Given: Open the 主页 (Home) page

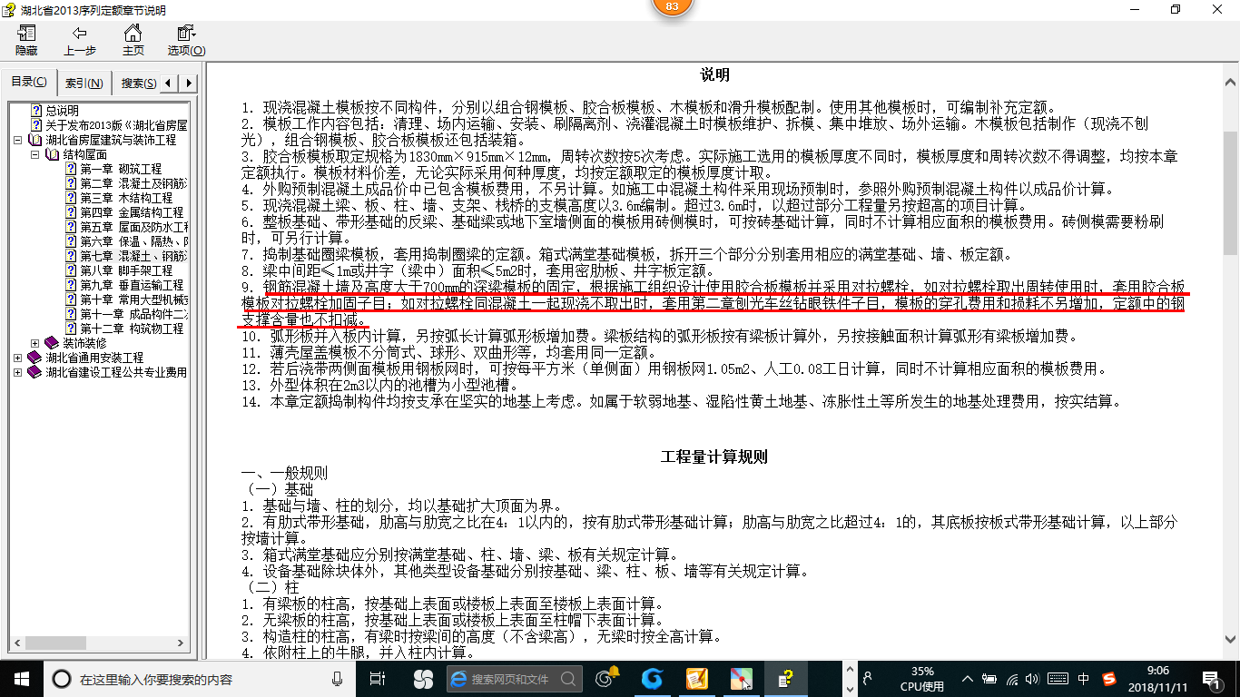Looking at the screenshot, I should coord(133,40).
